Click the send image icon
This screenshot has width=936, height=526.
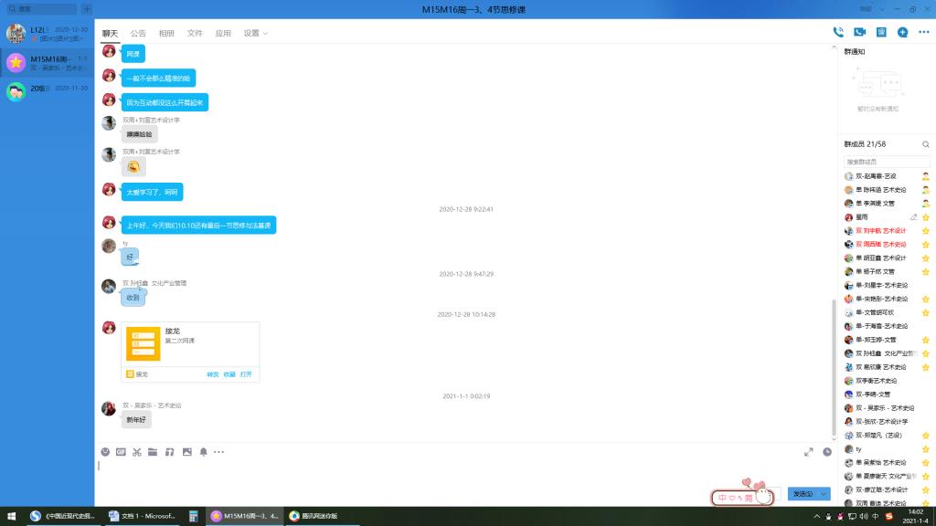186,451
